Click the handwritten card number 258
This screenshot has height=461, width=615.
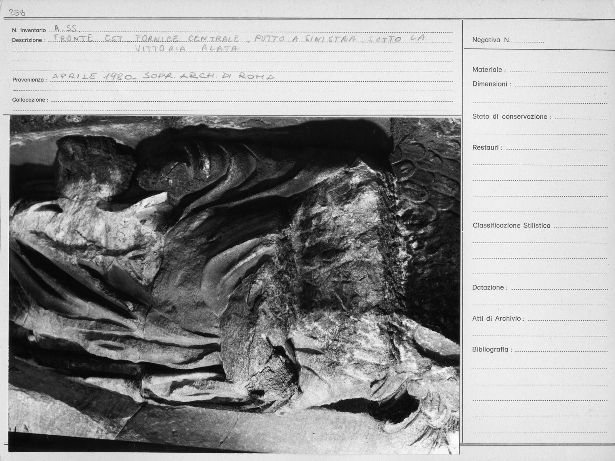[17, 13]
